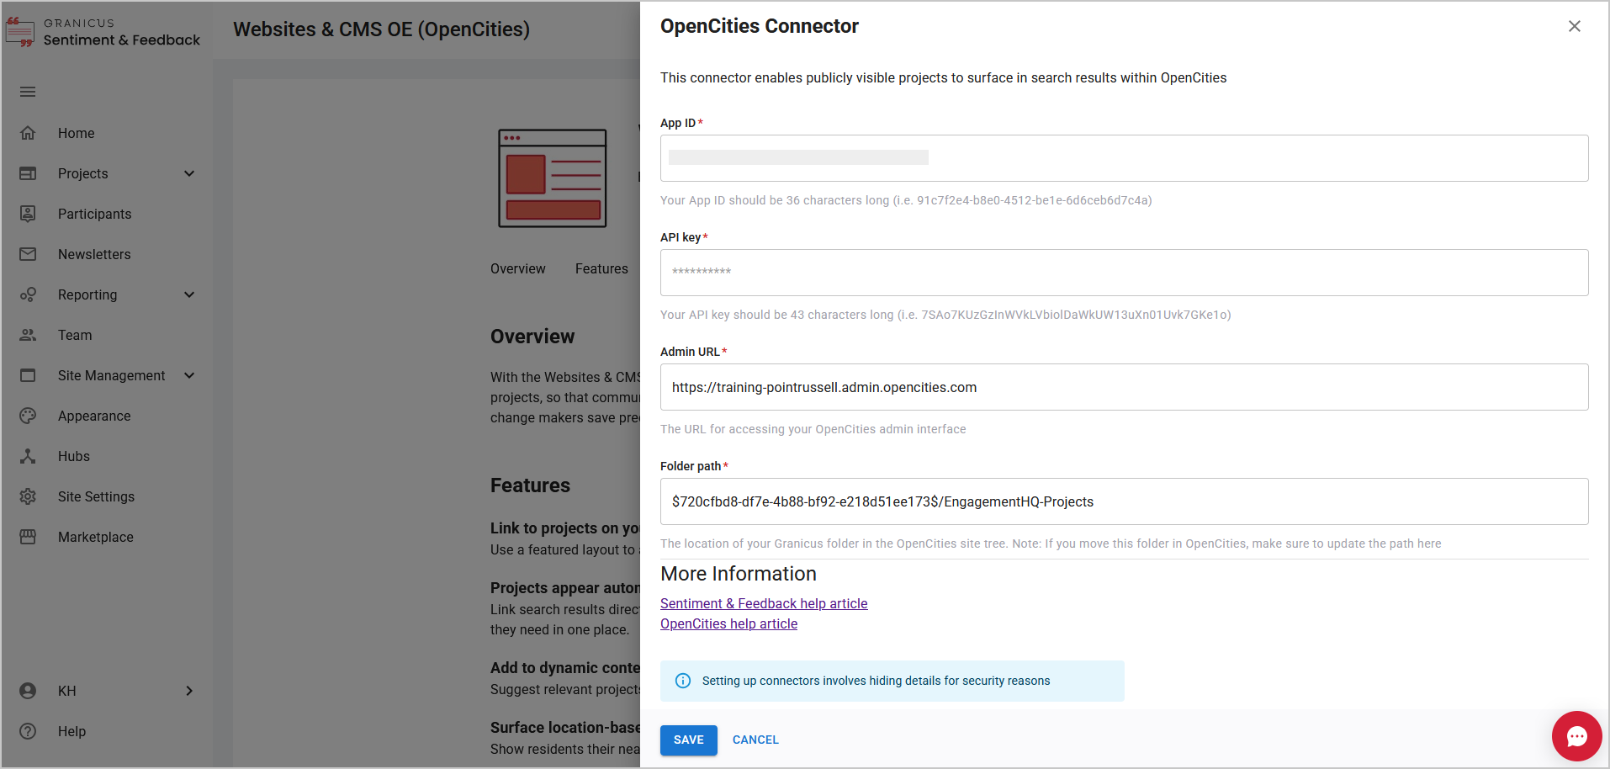Click the Granicus Sentiment & Feedback logo
Image resolution: width=1610 pixels, height=769 pixels.
(x=103, y=32)
